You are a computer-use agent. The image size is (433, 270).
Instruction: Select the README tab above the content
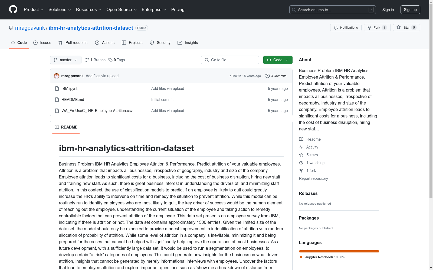[x=66, y=127]
